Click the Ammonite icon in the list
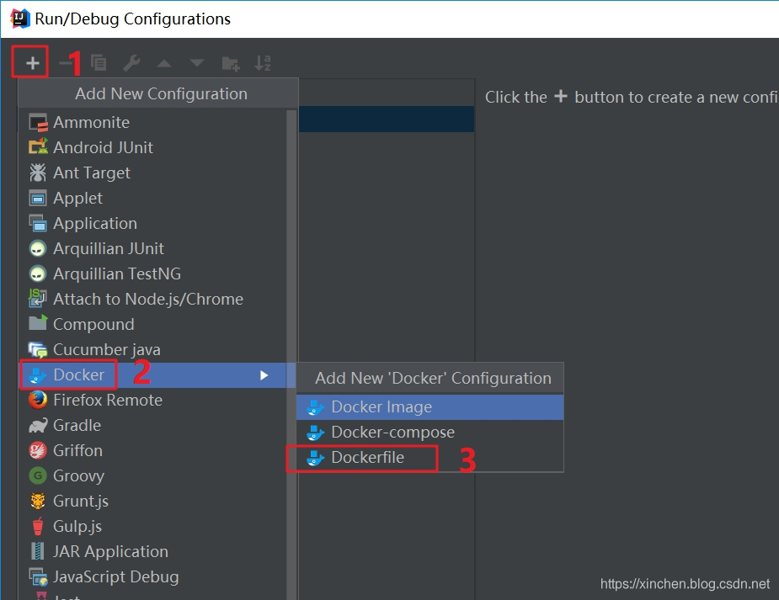 38,122
